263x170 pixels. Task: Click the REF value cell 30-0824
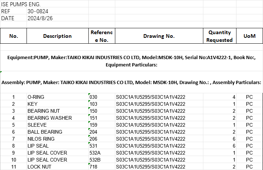(38, 11)
